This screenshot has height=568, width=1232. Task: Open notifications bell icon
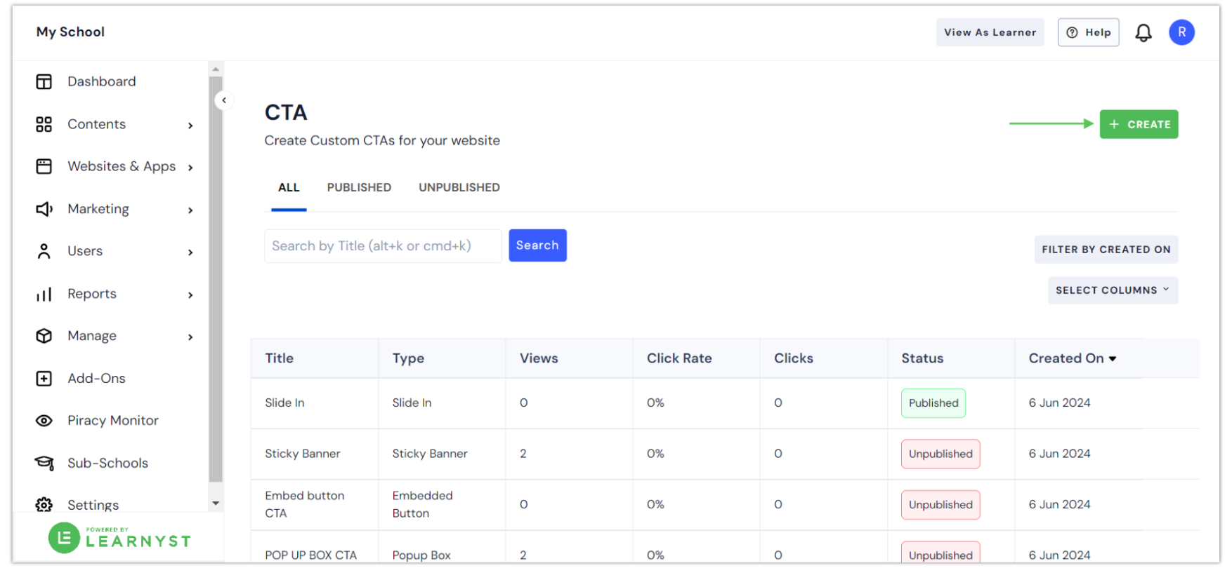1143,33
